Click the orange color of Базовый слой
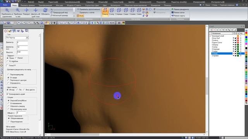This screenshot has width=248, height=139. [x=238, y=36]
